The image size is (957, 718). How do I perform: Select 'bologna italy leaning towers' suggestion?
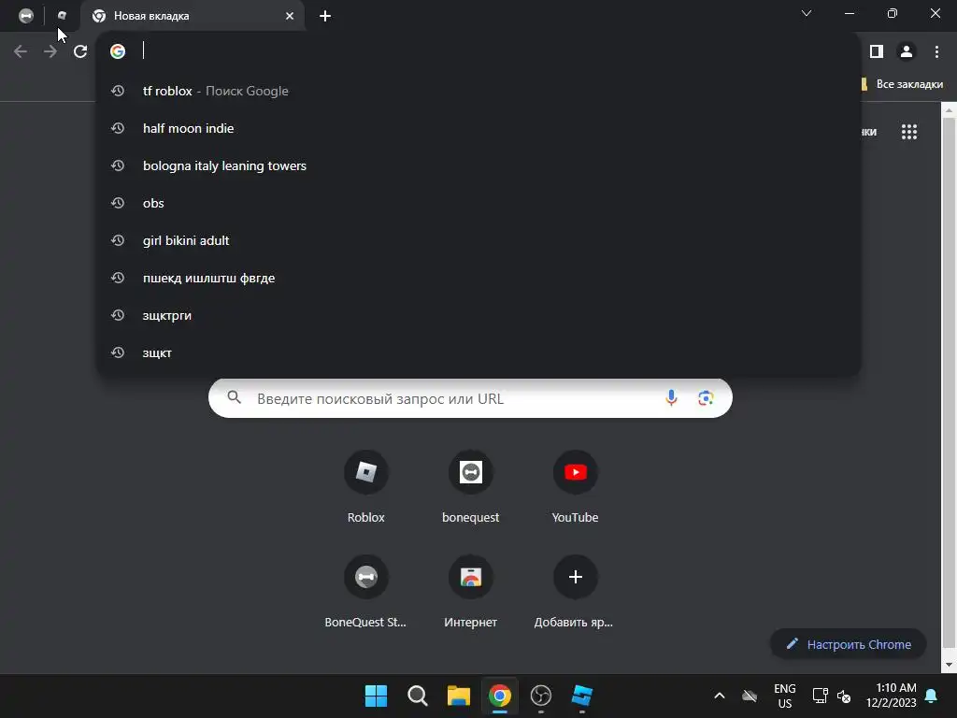[x=478, y=165]
